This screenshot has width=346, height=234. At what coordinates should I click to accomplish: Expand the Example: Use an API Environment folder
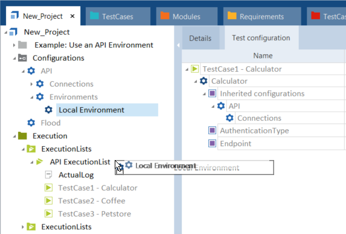(14, 45)
